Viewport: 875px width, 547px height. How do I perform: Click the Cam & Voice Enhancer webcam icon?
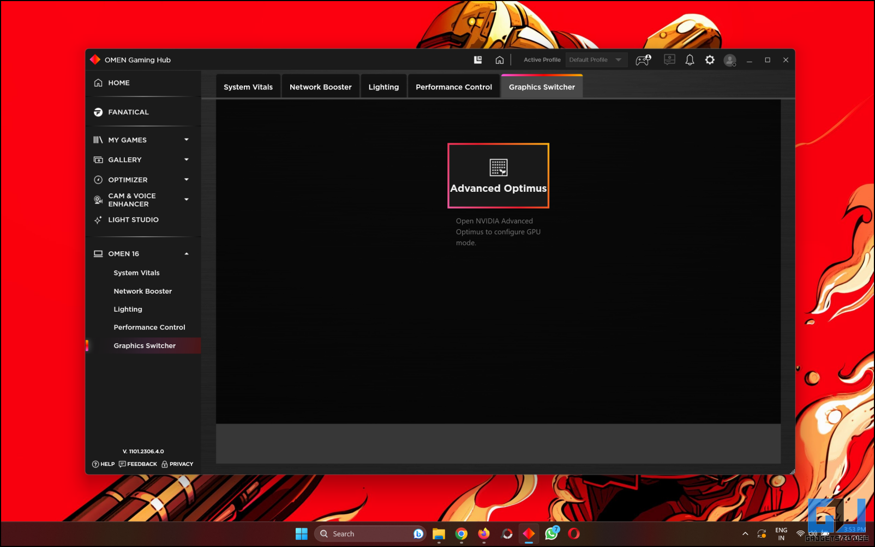[98, 200]
